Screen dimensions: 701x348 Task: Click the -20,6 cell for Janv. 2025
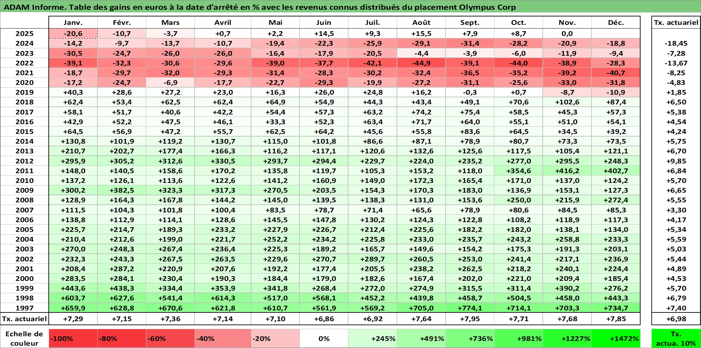coord(73,34)
